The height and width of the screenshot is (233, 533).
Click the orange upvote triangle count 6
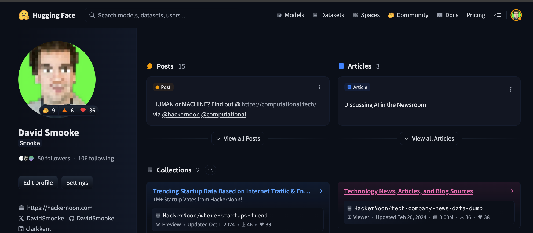(x=68, y=111)
